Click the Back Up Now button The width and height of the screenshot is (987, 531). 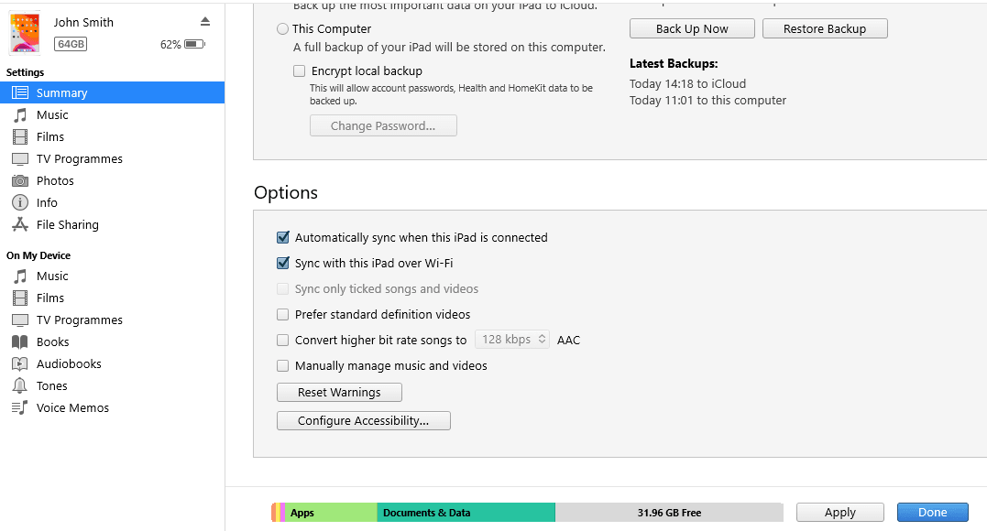tap(692, 28)
